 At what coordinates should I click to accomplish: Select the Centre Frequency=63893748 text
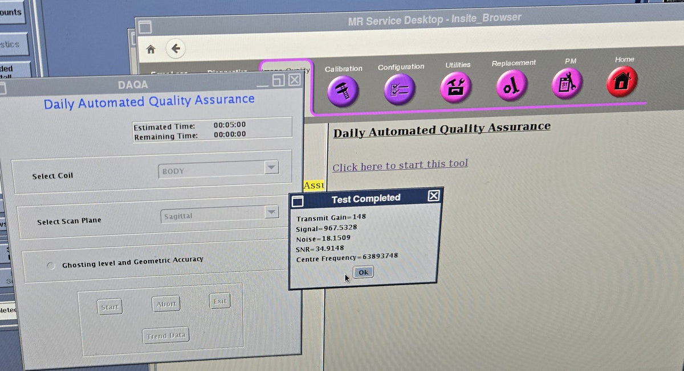pyautogui.click(x=347, y=258)
